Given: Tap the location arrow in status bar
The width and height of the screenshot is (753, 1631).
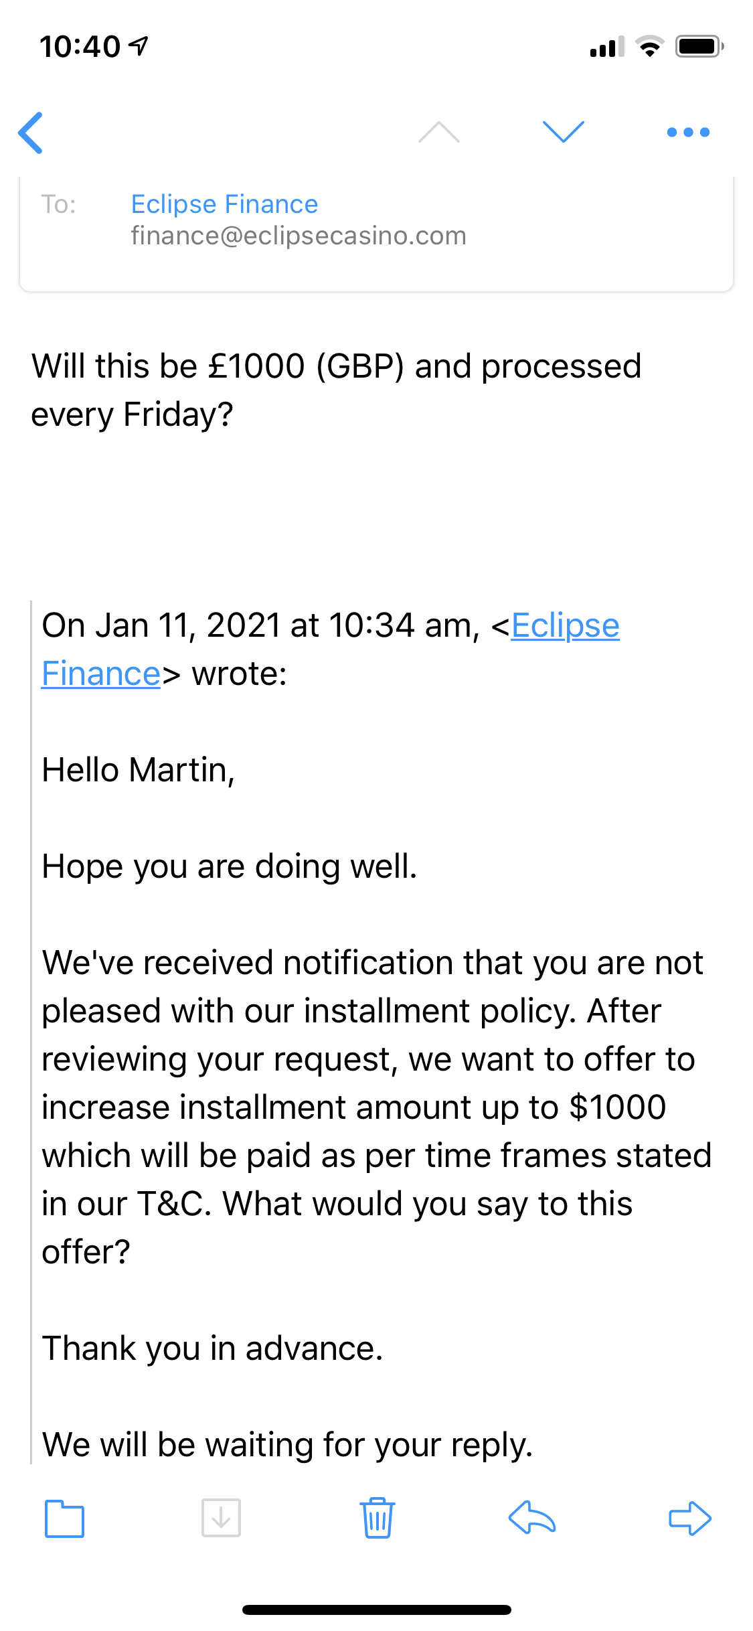Looking at the screenshot, I should click(139, 46).
